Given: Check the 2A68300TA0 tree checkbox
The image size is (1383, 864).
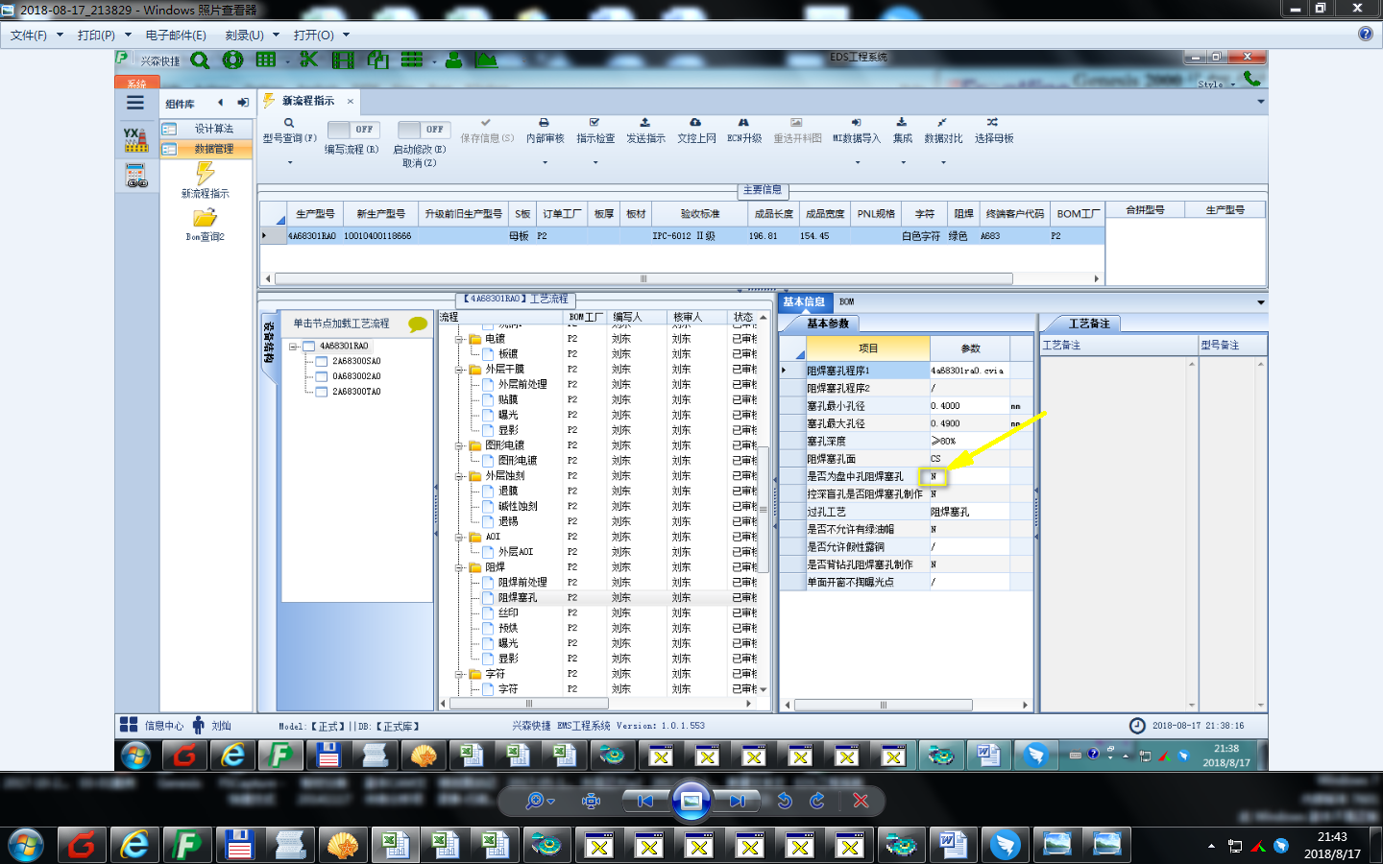Looking at the screenshot, I should (322, 392).
